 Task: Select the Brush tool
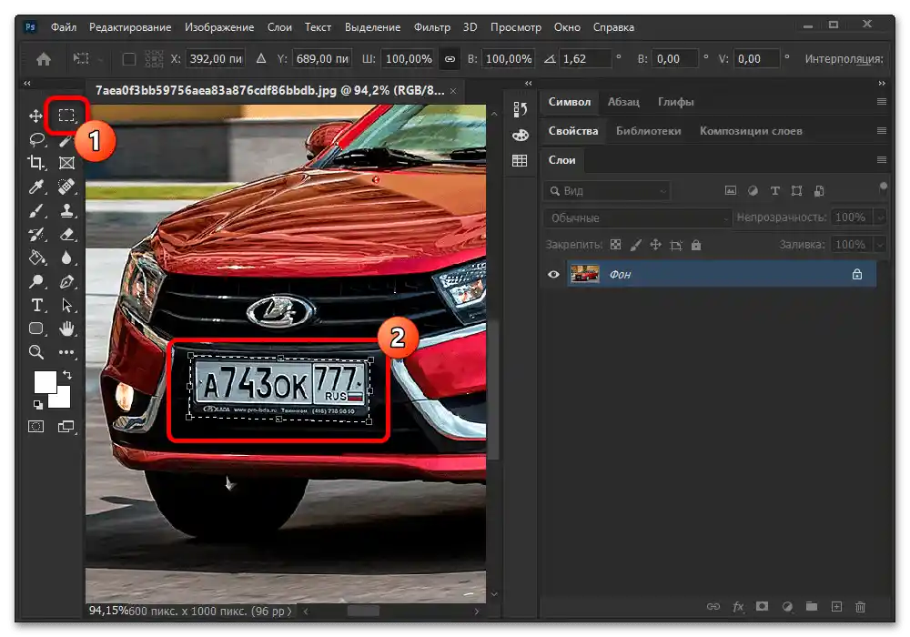[x=36, y=210]
